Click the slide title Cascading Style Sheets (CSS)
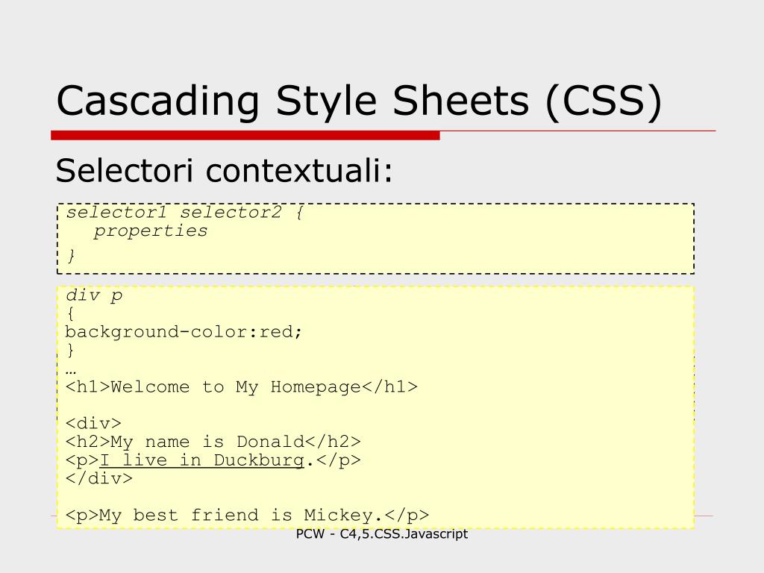This screenshot has width=764, height=573. (x=359, y=101)
